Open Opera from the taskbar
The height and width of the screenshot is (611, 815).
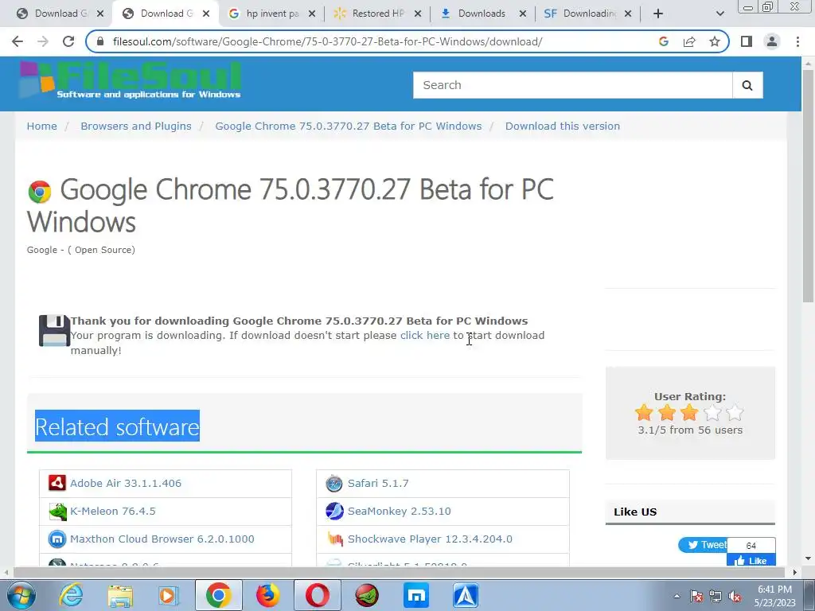[317, 595]
